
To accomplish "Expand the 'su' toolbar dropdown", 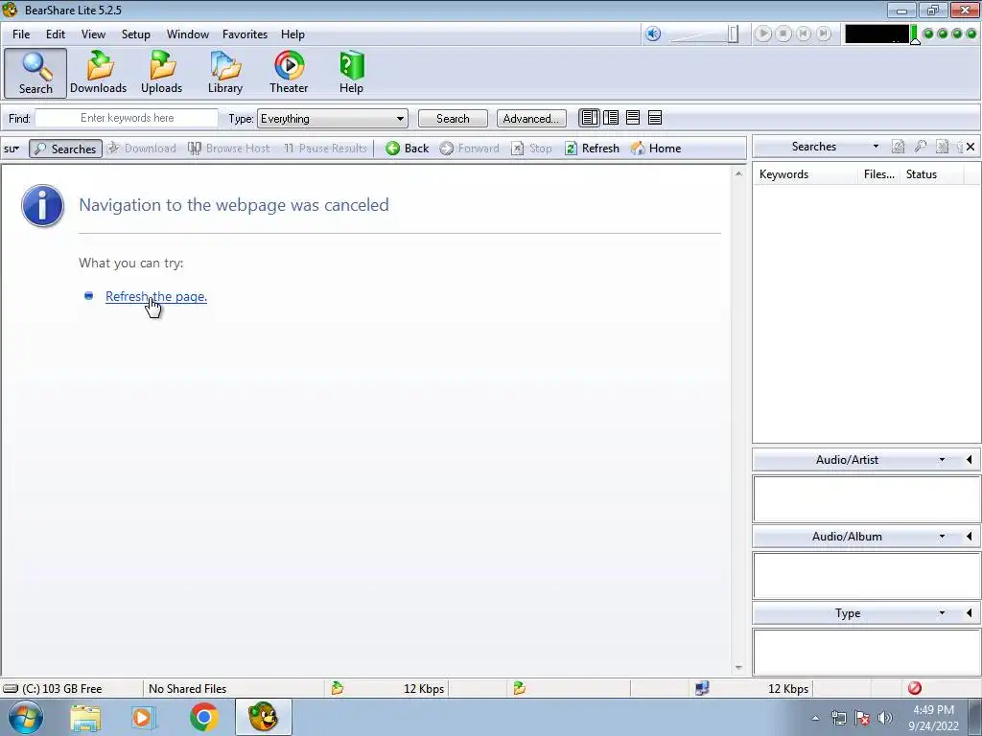I will click(x=12, y=149).
